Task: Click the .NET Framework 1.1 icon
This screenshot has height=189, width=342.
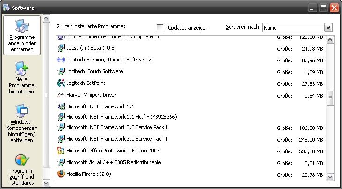Action: (61, 106)
